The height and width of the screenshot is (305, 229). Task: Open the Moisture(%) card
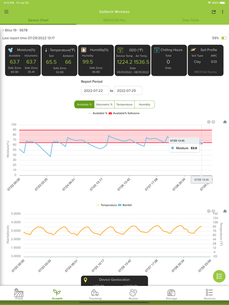click(23, 60)
